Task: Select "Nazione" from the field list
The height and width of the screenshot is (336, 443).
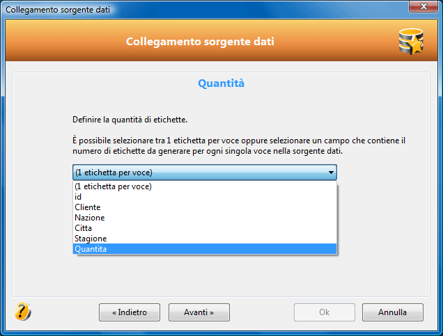Action: pos(205,218)
